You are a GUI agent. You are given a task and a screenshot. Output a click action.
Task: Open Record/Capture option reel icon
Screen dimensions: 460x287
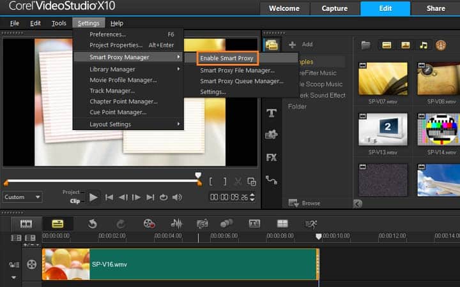(x=149, y=224)
